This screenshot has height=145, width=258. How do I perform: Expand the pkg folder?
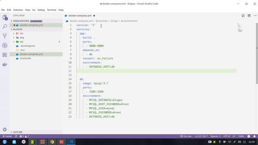(14, 37)
